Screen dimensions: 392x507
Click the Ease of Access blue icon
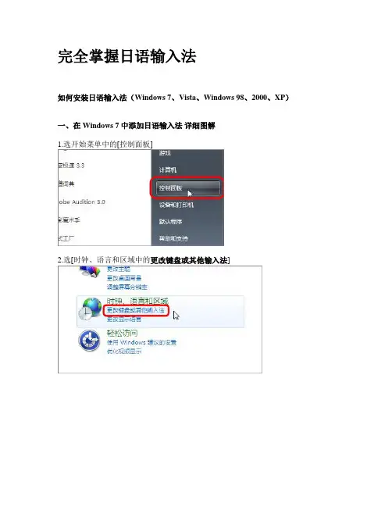(x=89, y=341)
